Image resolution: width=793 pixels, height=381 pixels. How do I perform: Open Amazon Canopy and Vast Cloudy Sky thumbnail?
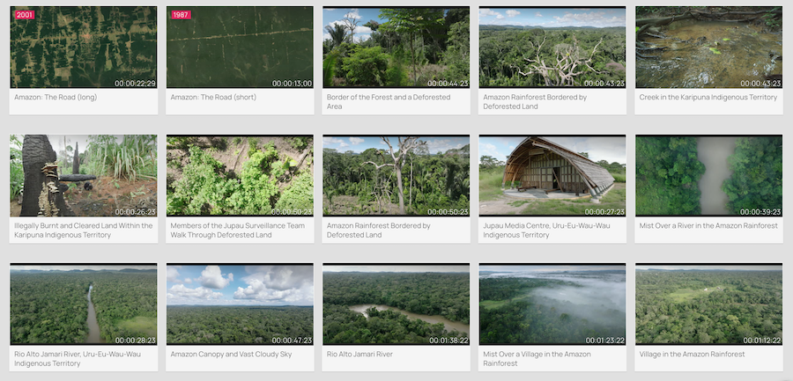(x=240, y=304)
